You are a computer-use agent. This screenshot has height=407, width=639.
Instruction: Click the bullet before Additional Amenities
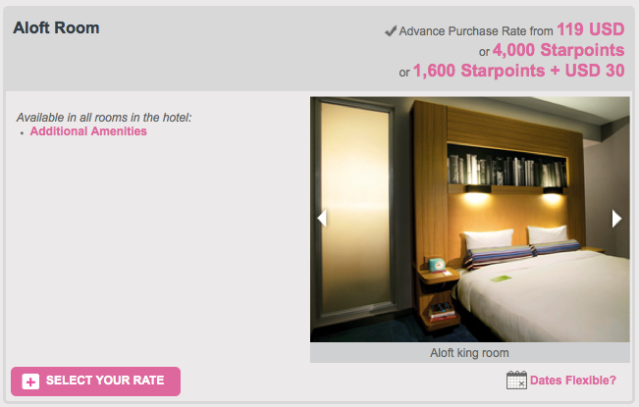pyautogui.click(x=22, y=133)
